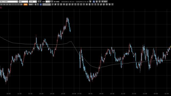Click the fan lines drawing tool icon
This screenshot has height=96, width=171.
coord(67,5)
